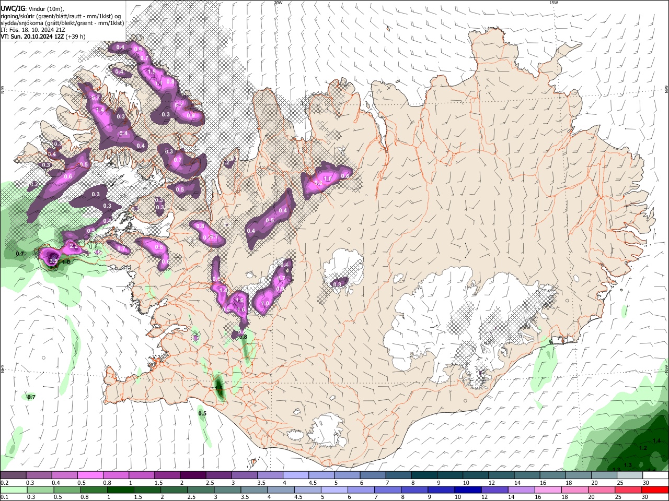
Task: Click the '0.8' value south of snow band
Action: pyautogui.click(x=243, y=337)
